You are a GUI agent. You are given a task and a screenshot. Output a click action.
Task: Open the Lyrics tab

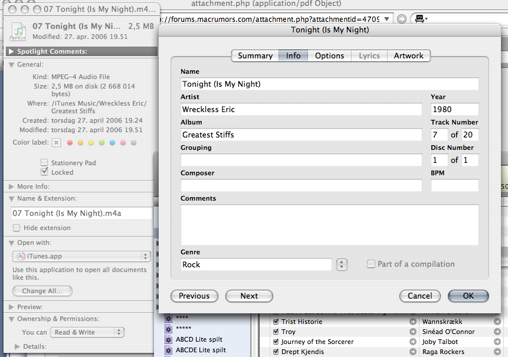(369, 55)
